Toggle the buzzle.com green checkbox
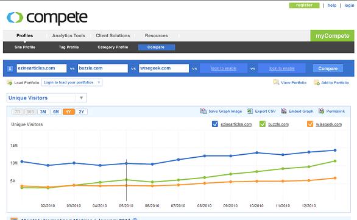Screen dimensions: 357x220 (263, 124)
